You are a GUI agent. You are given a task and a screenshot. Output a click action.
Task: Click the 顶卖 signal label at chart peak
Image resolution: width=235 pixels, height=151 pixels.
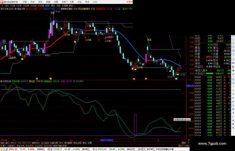coord(53,13)
